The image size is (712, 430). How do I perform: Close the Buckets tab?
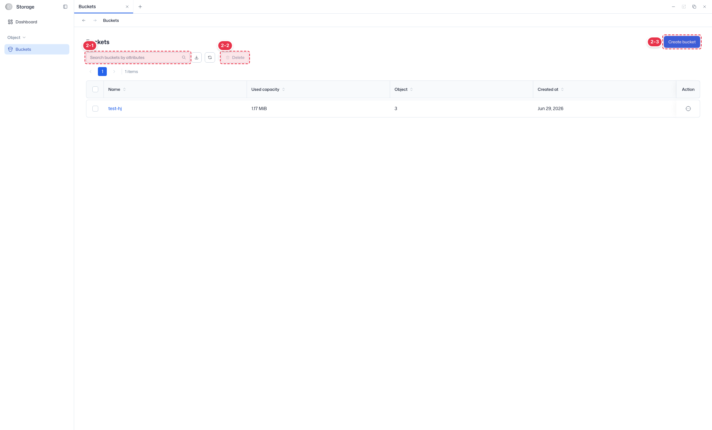[x=127, y=7]
